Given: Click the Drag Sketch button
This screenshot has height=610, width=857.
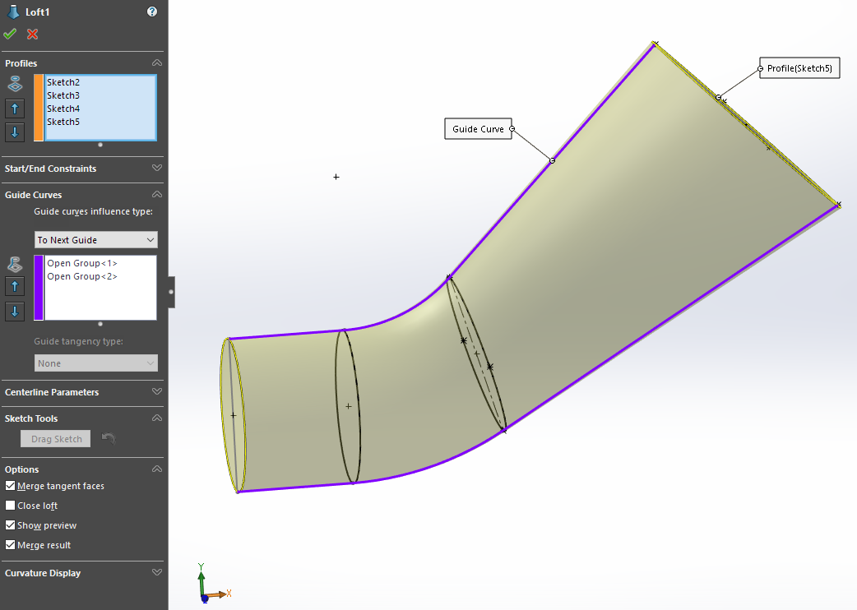Looking at the screenshot, I should pos(55,438).
